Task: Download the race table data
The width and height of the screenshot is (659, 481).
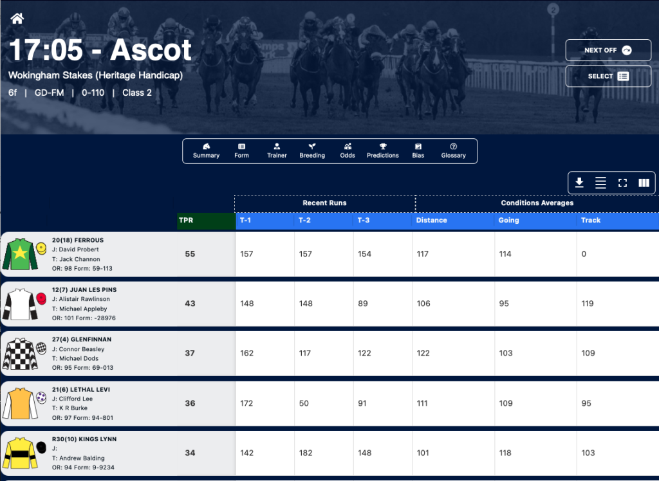Action: tap(579, 183)
